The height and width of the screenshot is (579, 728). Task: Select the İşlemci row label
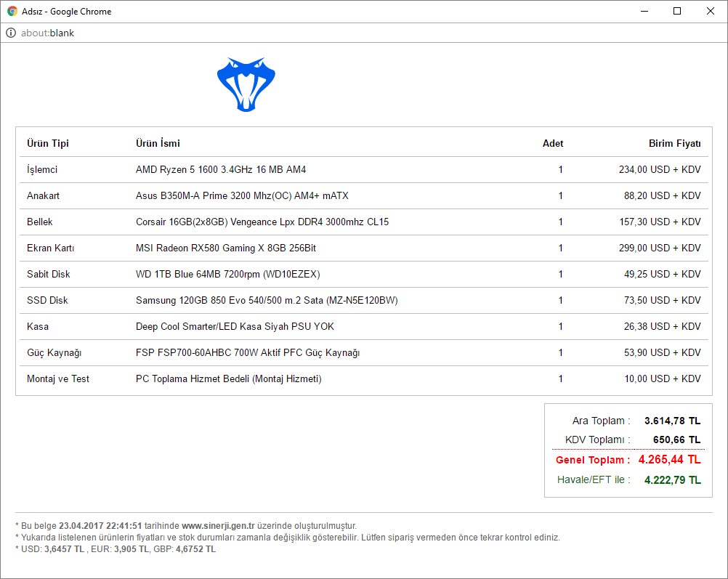tap(42, 170)
